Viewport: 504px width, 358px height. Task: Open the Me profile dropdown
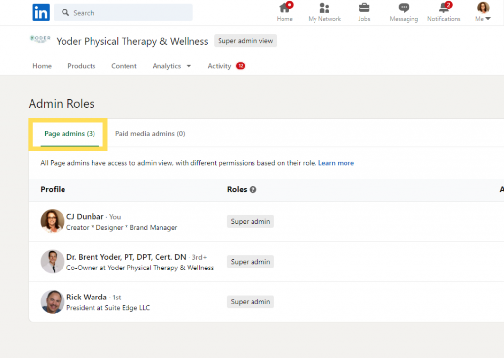pyautogui.click(x=483, y=12)
